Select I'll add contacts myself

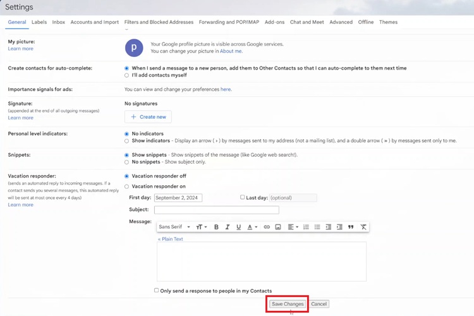click(x=126, y=75)
